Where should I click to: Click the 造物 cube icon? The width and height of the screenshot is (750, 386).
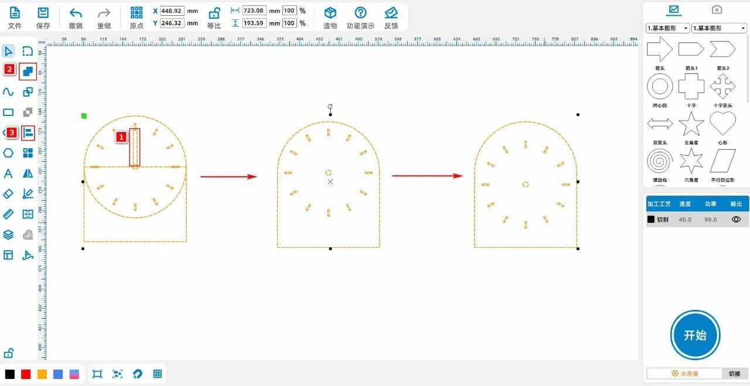(x=330, y=13)
